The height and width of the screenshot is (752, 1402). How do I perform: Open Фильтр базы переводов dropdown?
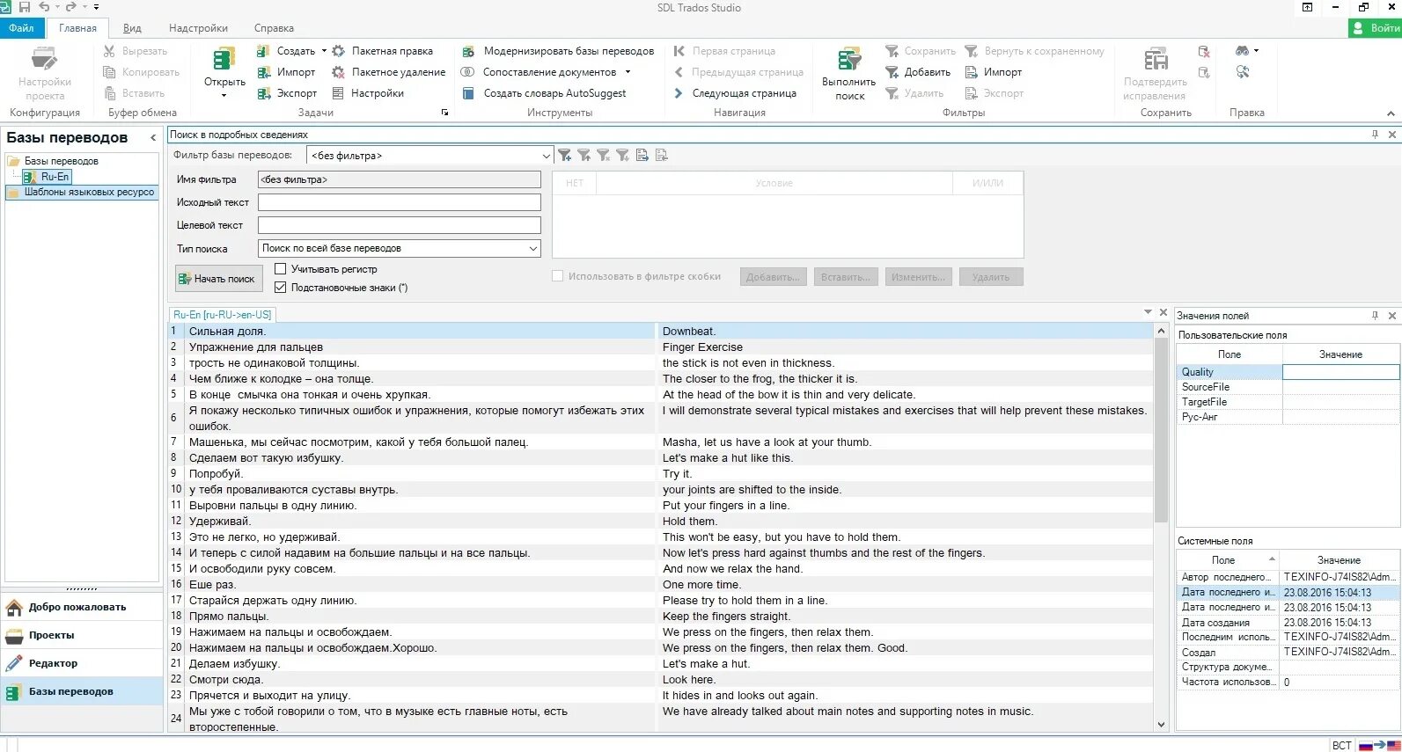[546, 156]
